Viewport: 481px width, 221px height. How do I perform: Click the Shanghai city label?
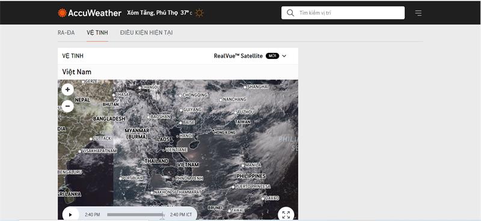(x=258, y=86)
